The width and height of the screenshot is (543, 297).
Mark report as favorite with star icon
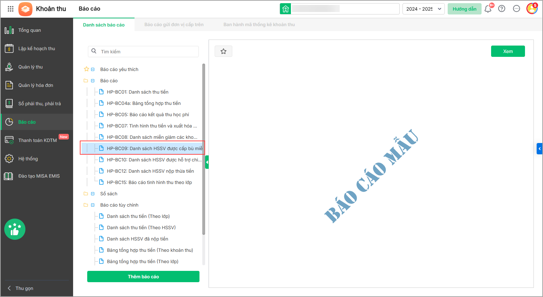(223, 52)
